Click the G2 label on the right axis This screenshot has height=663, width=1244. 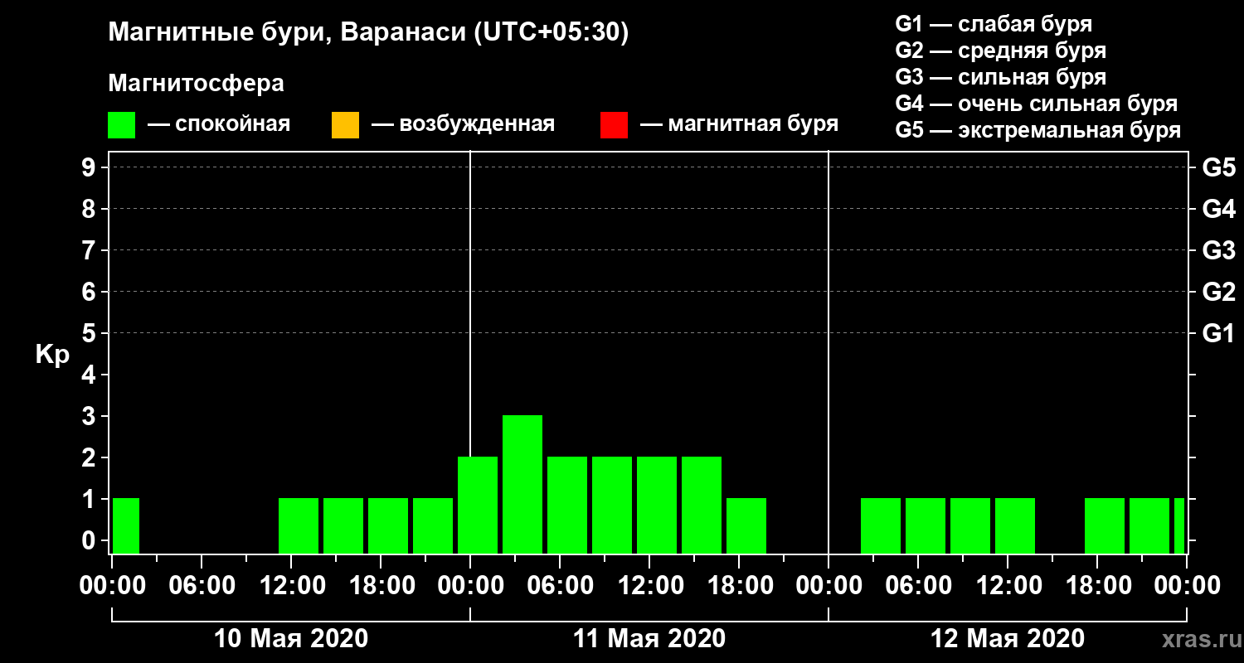coord(1218,292)
